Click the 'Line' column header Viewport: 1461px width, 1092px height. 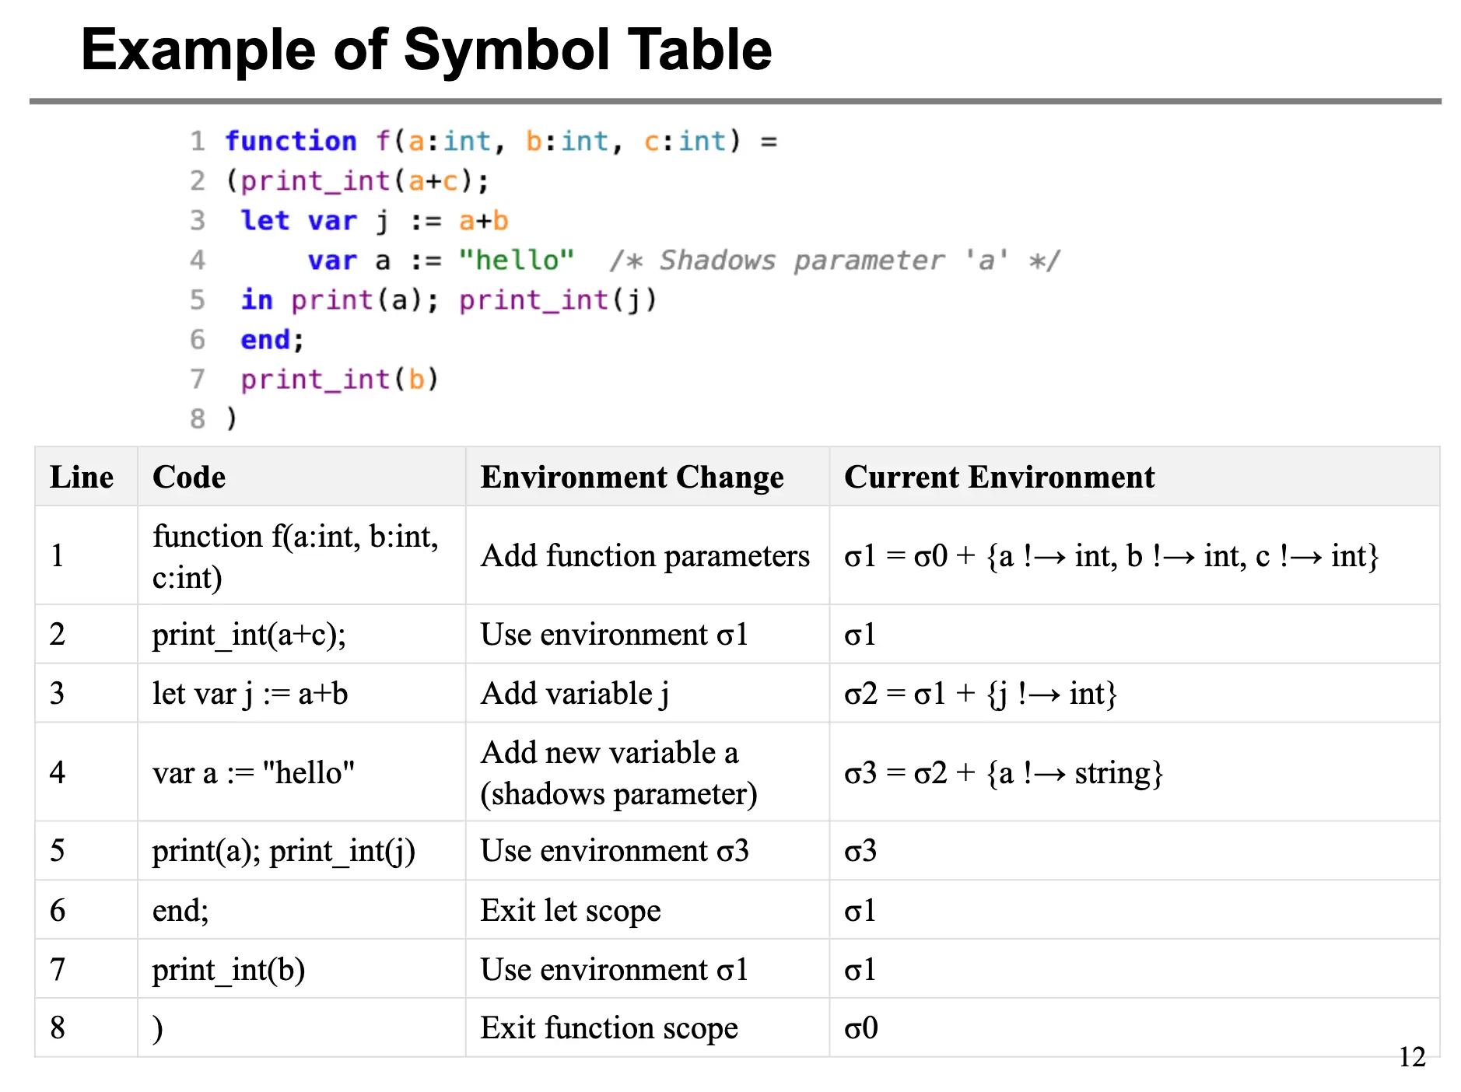(82, 477)
